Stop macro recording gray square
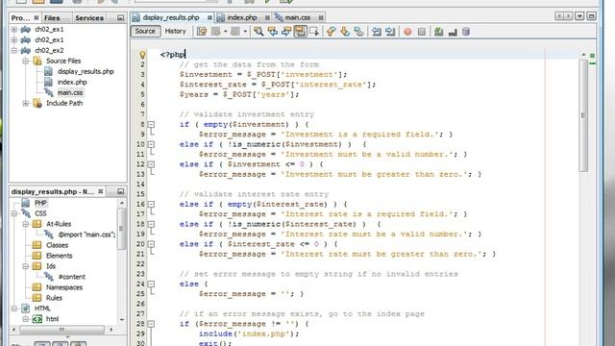615x346 pixels. click(422, 32)
